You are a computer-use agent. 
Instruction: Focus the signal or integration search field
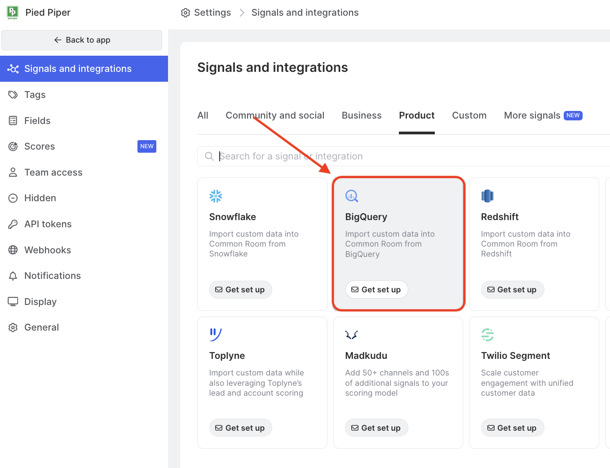click(404, 156)
